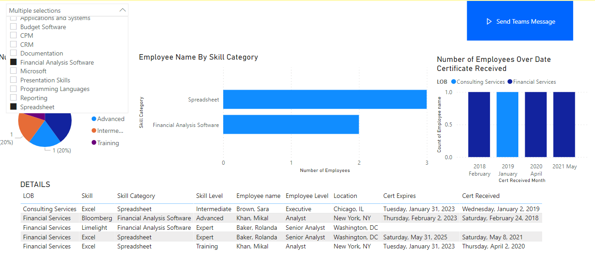Sort table by Cert Expires column header
595x268 pixels.
(x=399, y=196)
